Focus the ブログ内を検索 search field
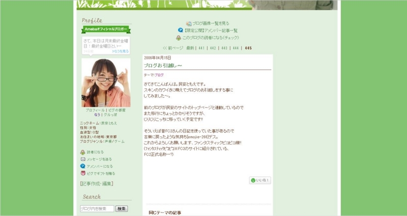407x216 pixels. (x=97, y=209)
